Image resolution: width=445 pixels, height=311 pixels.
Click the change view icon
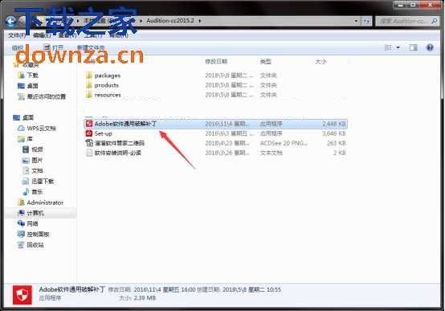click(388, 47)
